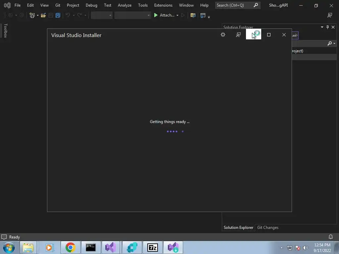Expand the New Project dropdown arrow
Viewport: 339px width, 254px height.
pos(38,15)
